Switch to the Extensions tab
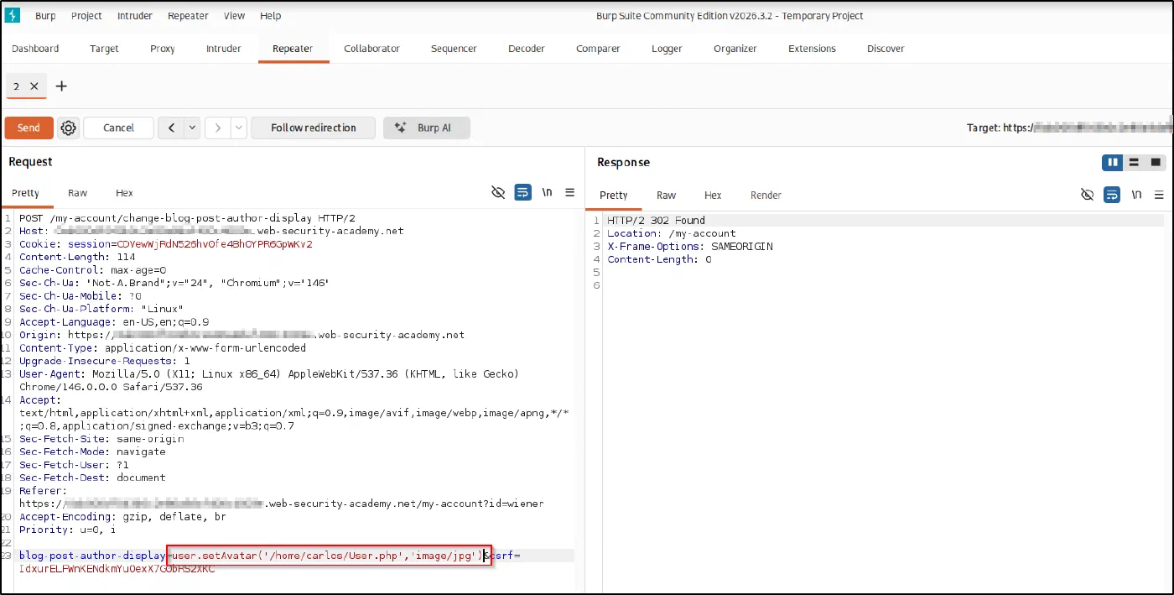 pyautogui.click(x=812, y=49)
